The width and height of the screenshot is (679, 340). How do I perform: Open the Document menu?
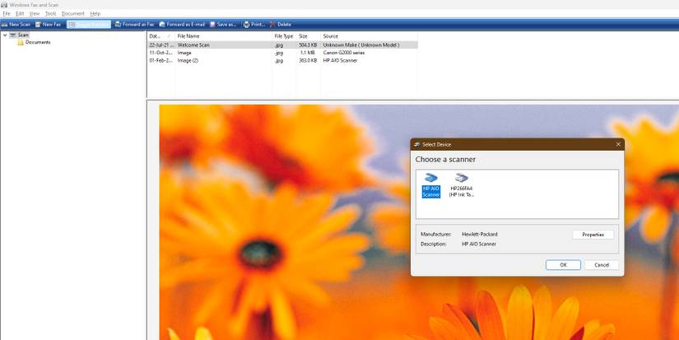tap(72, 14)
